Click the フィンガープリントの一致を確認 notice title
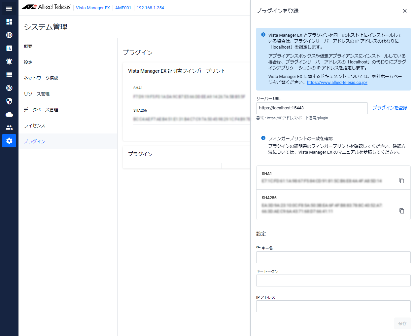This screenshot has width=416, height=336. [300, 138]
